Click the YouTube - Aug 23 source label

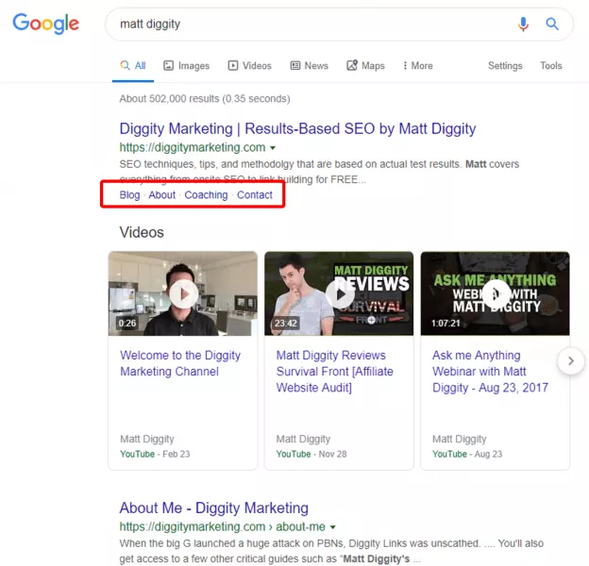point(467,454)
